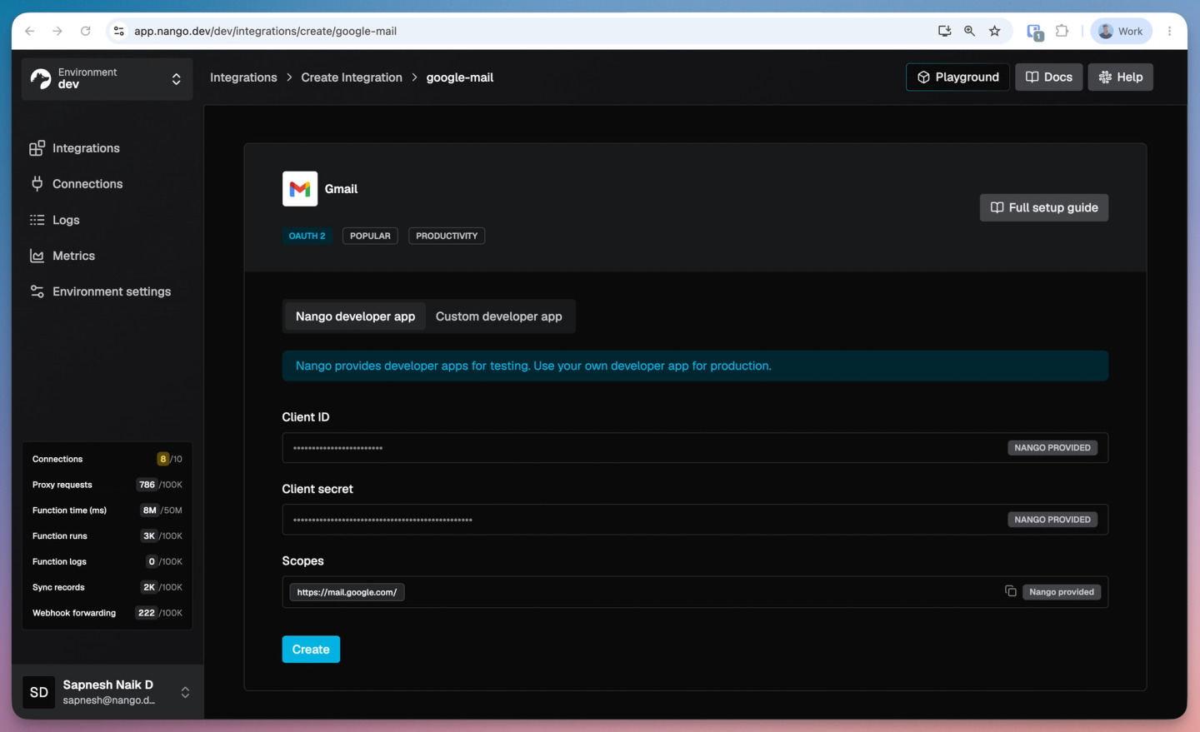Open the zoom magnifier icon in address bar

[969, 31]
